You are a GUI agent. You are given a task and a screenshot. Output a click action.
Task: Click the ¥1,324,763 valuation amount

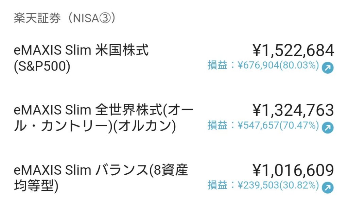point(293,110)
